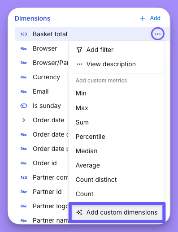Viewport: 178px width, 232px height.
Task: Click the Abc icon beside Partner nam row
Action: point(24,220)
